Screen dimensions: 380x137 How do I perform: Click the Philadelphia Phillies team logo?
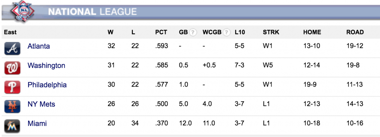[12, 87]
